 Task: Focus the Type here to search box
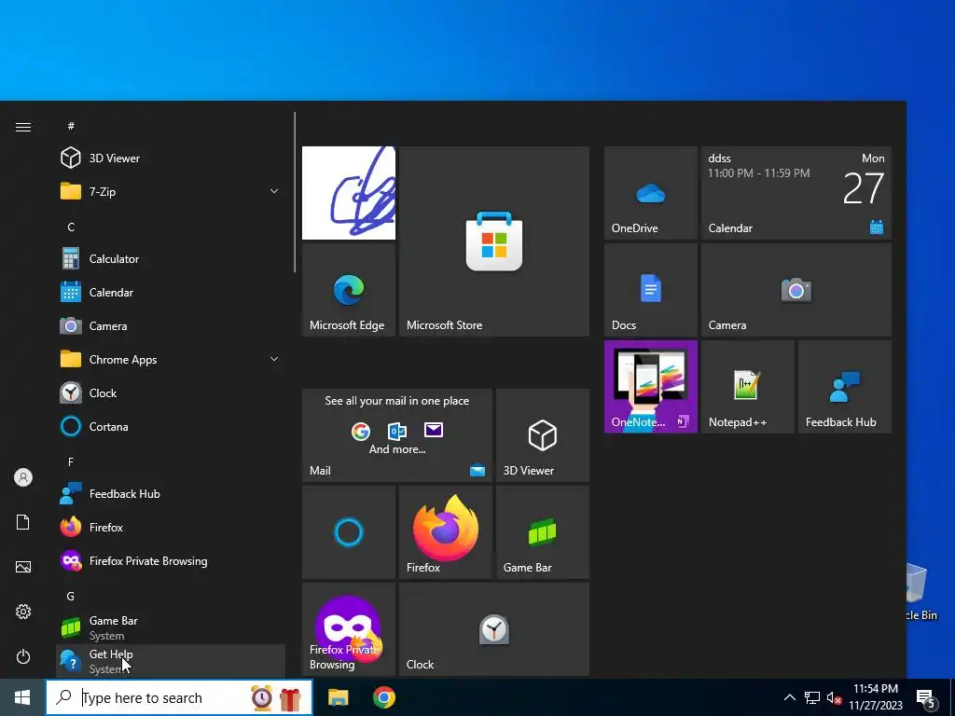tap(179, 697)
